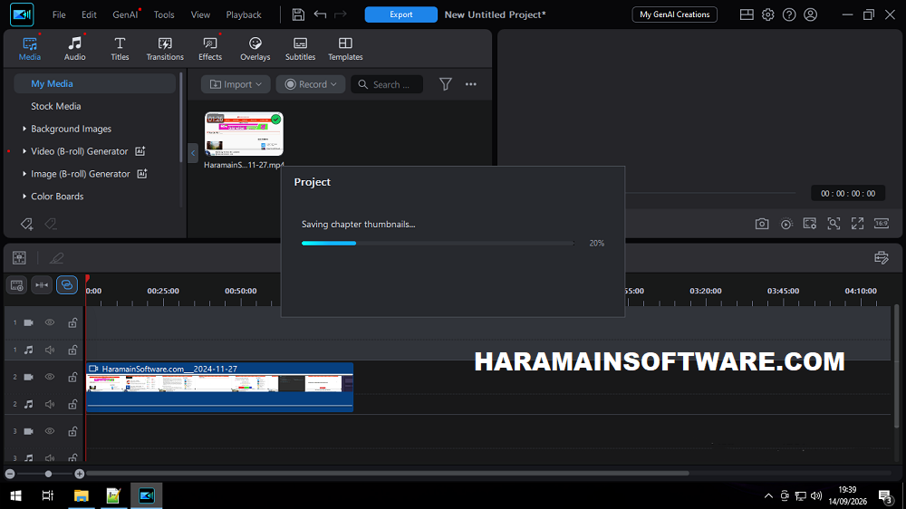
Task: Open the File menu
Action: coord(59,14)
